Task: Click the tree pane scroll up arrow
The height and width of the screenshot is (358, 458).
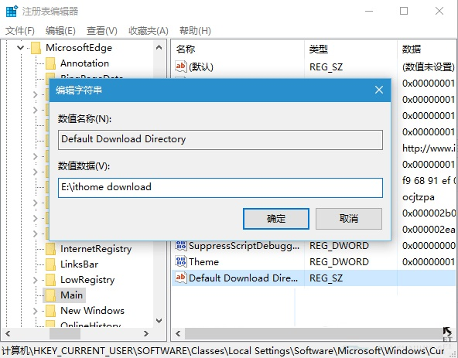Action: [x=159, y=47]
